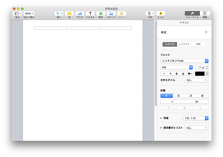Align text right
223x157 pixels.
190,96
